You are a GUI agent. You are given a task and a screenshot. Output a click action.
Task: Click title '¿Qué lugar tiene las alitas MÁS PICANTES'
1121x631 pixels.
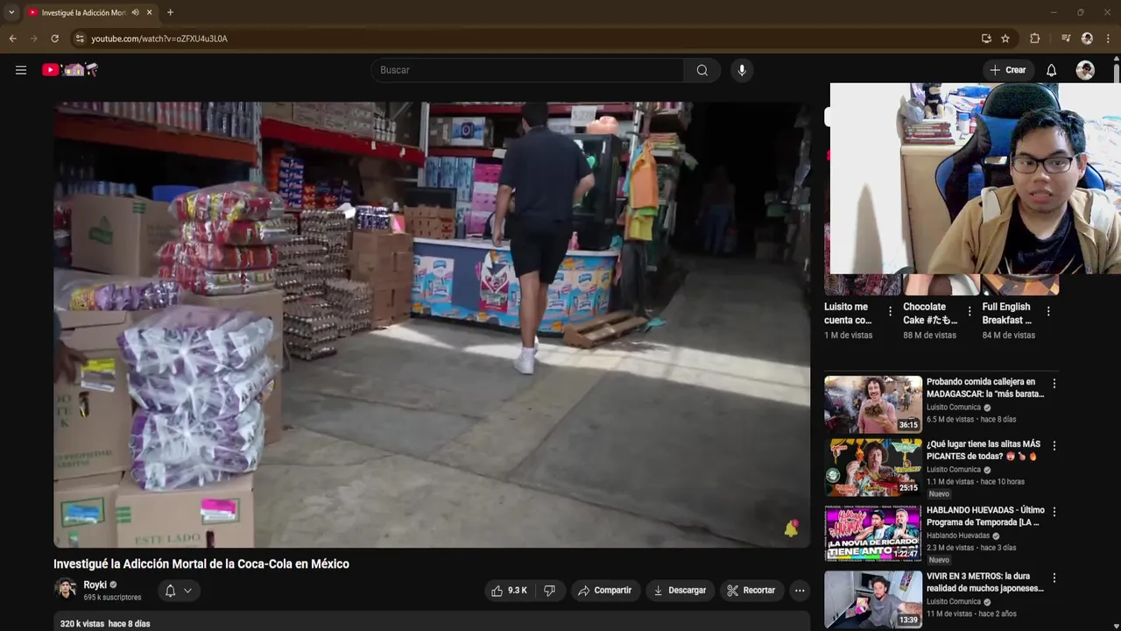tap(984, 450)
